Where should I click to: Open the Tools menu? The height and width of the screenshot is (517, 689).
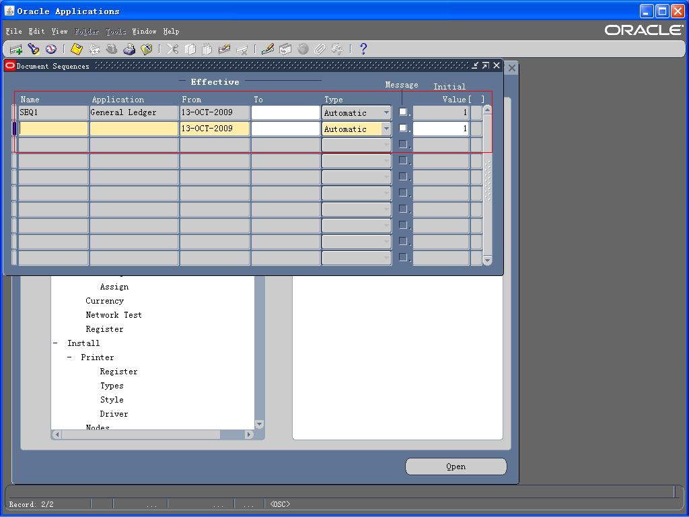116,31
